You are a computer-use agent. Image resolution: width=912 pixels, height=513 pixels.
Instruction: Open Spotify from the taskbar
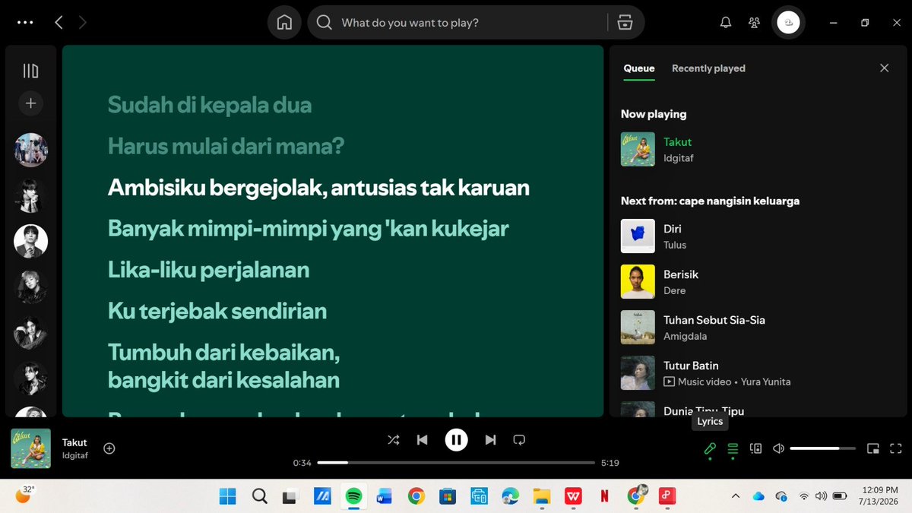point(353,496)
